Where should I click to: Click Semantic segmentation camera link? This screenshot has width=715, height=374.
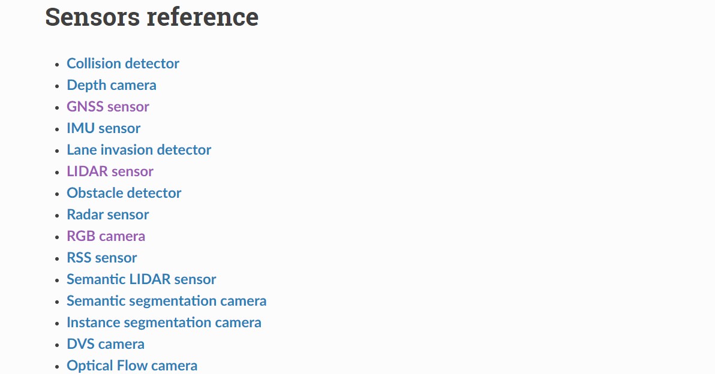[x=166, y=301]
